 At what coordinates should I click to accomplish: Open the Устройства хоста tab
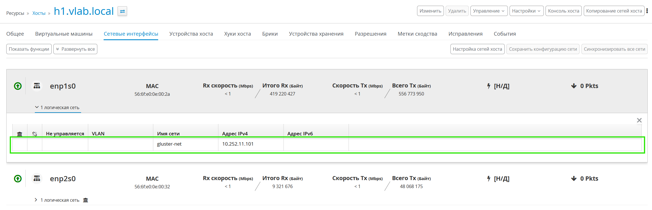pos(191,34)
